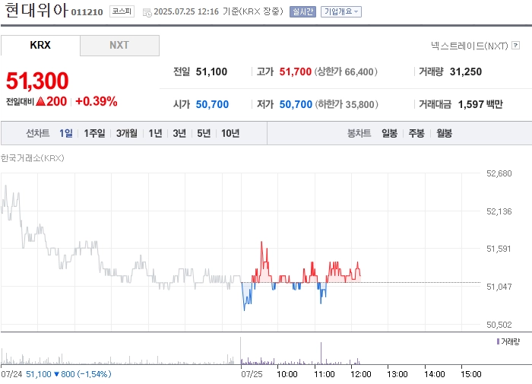Select the 1일 line chart period

coord(66,133)
